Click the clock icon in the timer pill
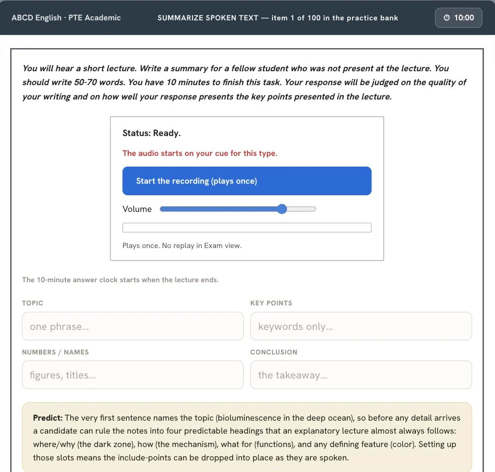The height and width of the screenshot is (472, 495). pyautogui.click(x=446, y=18)
